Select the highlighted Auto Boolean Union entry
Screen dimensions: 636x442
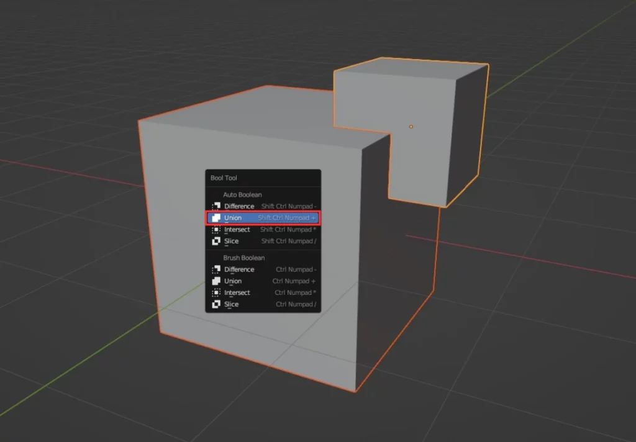point(263,218)
